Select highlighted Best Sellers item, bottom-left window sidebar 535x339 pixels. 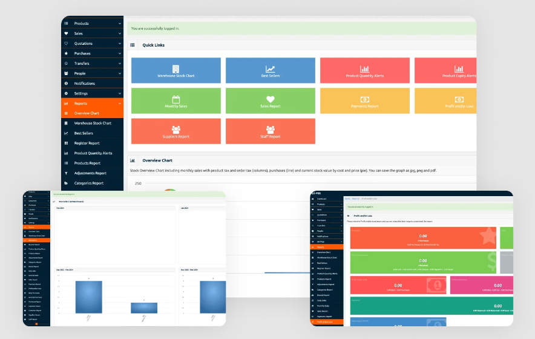(x=36, y=240)
